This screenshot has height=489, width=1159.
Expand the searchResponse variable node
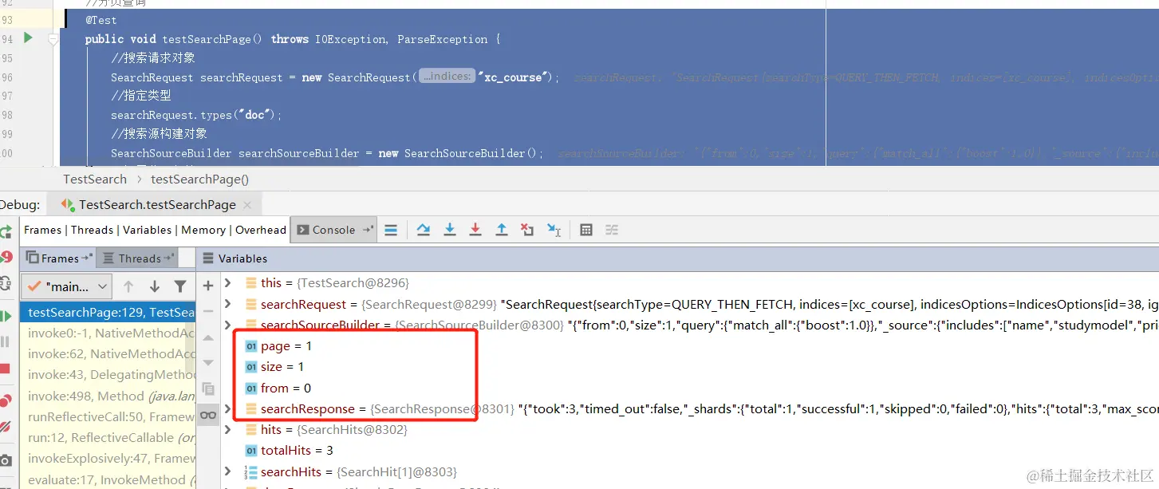(228, 408)
